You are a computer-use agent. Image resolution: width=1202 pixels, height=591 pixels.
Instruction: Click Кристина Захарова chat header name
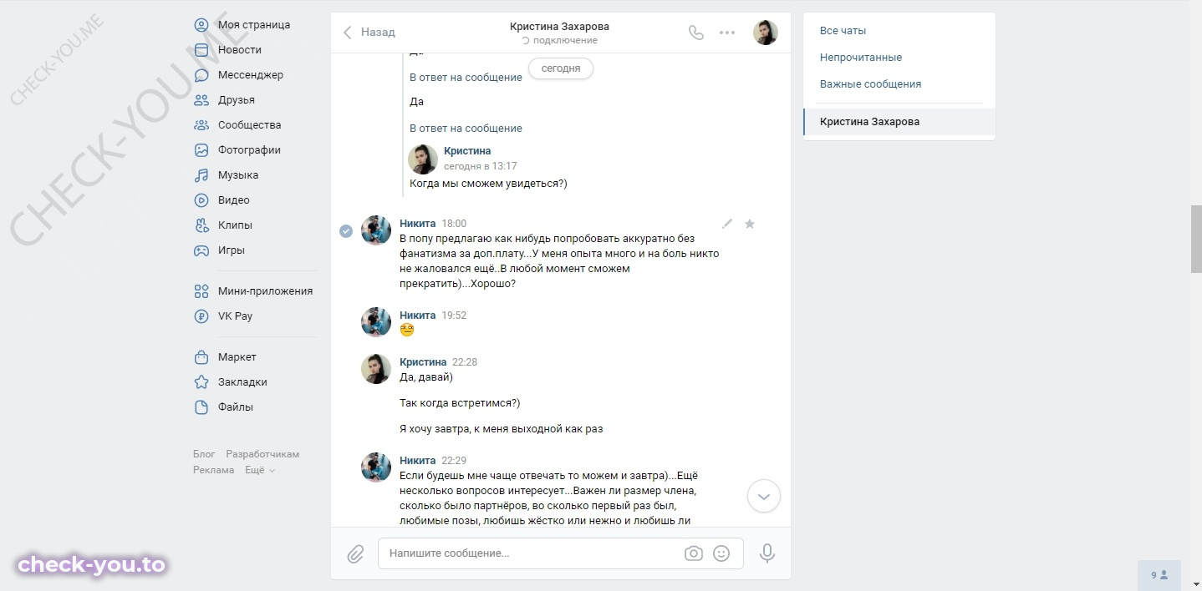559,27
